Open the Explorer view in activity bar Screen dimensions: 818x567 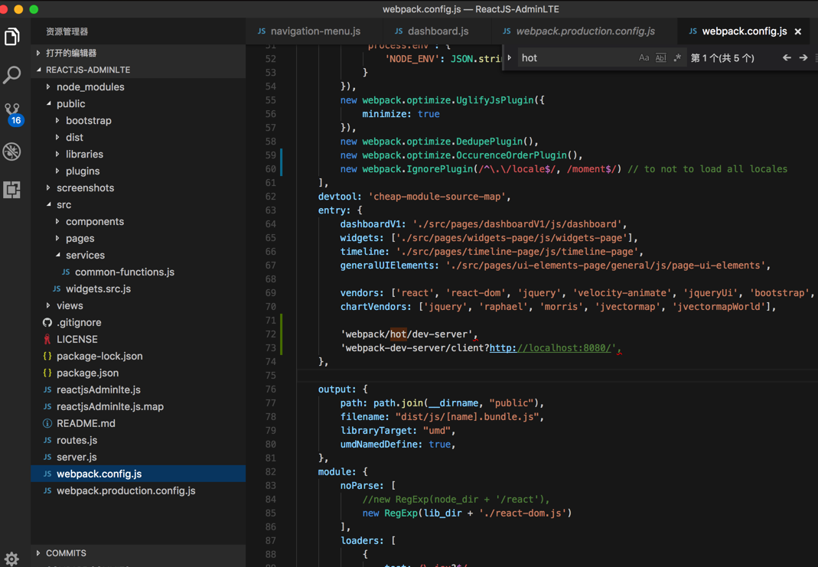12,37
